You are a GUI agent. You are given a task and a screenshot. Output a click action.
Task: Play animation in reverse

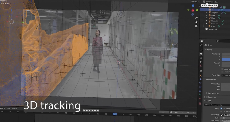click(90, 111)
